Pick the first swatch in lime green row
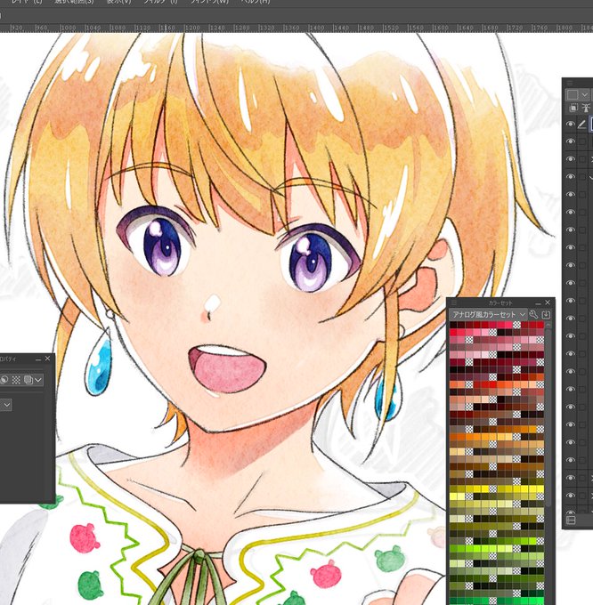The height and width of the screenshot is (605, 593). coord(453,549)
